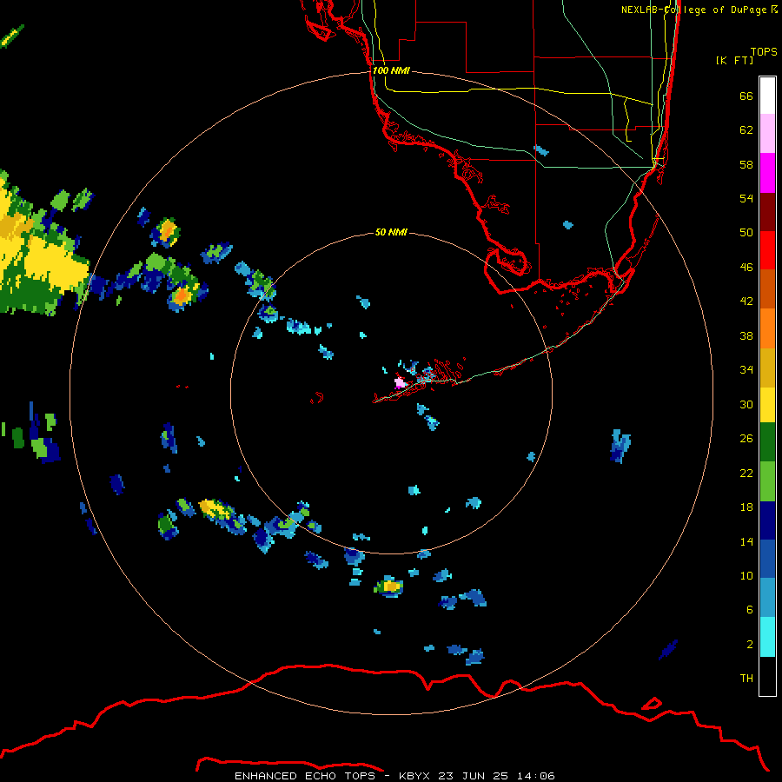Click the 34 legend value
Screen dimensions: 782x782
[746, 370]
